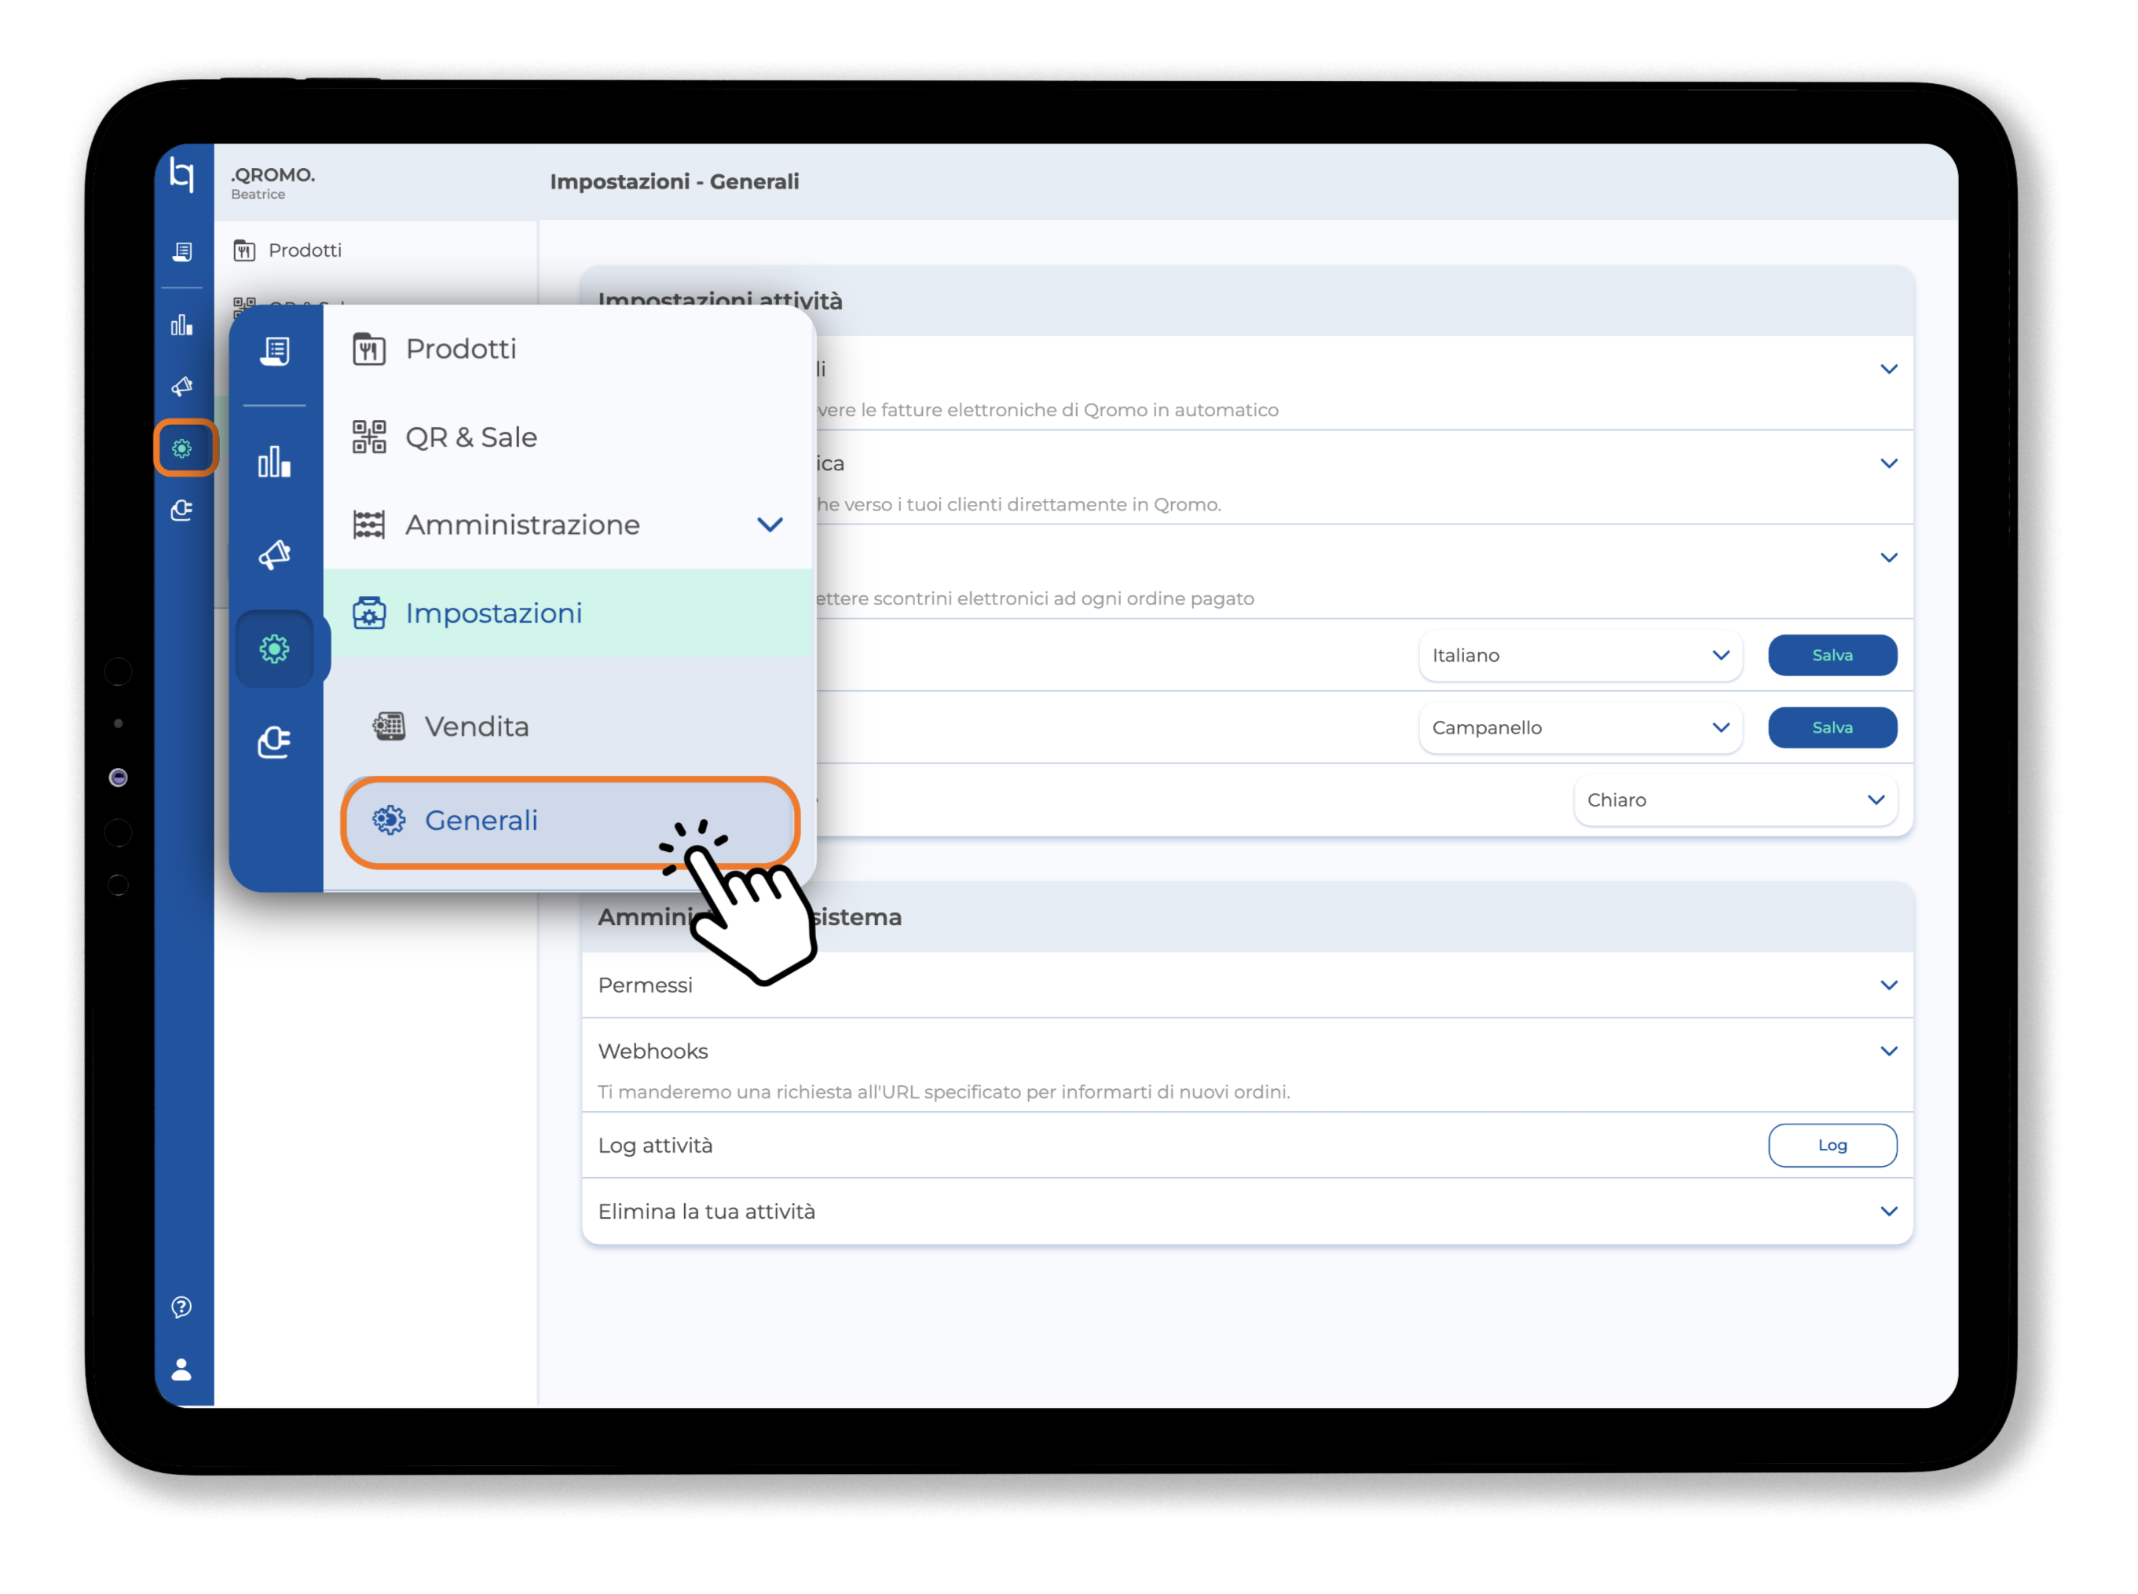Select Impostazioni in the zoomed menu
Screen dimensions: 2138x1594
569,612
